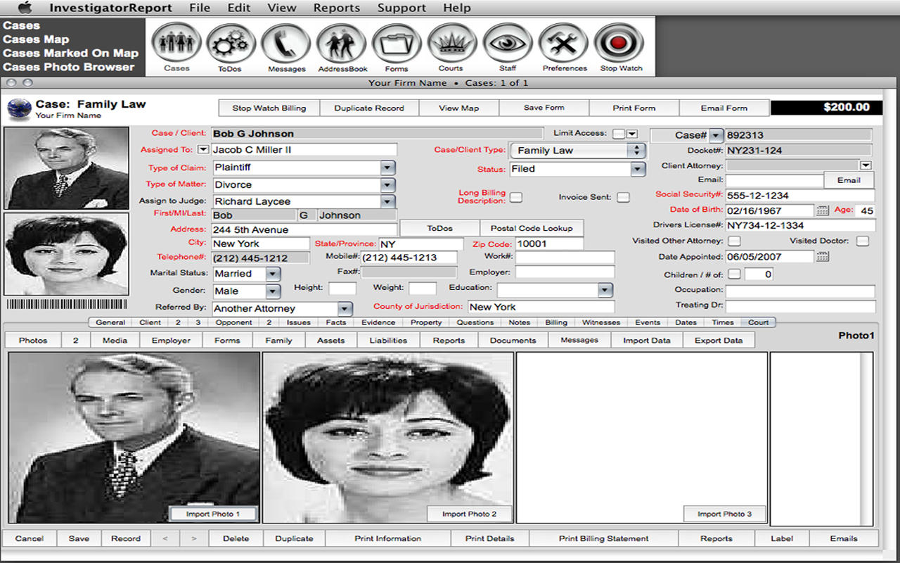Click the Email Form button
Viewport: 900px width, 563px height.
(x=724, y=108)
